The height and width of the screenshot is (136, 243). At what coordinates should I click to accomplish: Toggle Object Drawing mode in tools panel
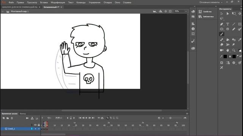pos(222,63)
